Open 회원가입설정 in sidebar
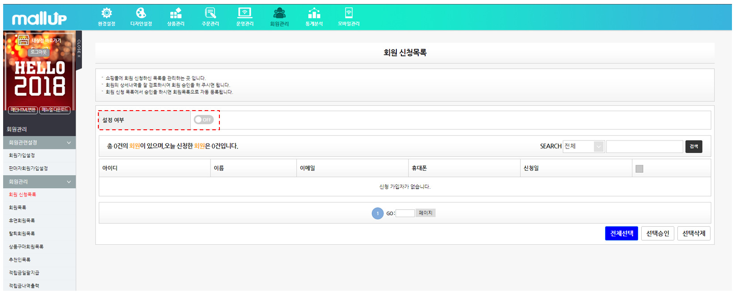740x293 pixels. [22, 156]
